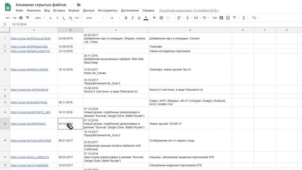Click the Redo arrow icon
302x170 pixels.
pyautogui.click(x=15, y=18)
